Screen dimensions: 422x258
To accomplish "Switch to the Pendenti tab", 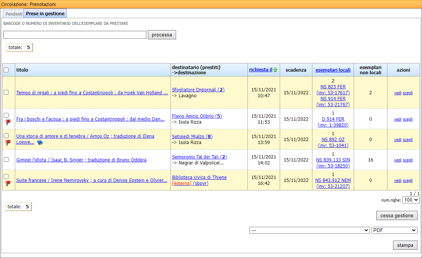I will [x=14, y=14].
